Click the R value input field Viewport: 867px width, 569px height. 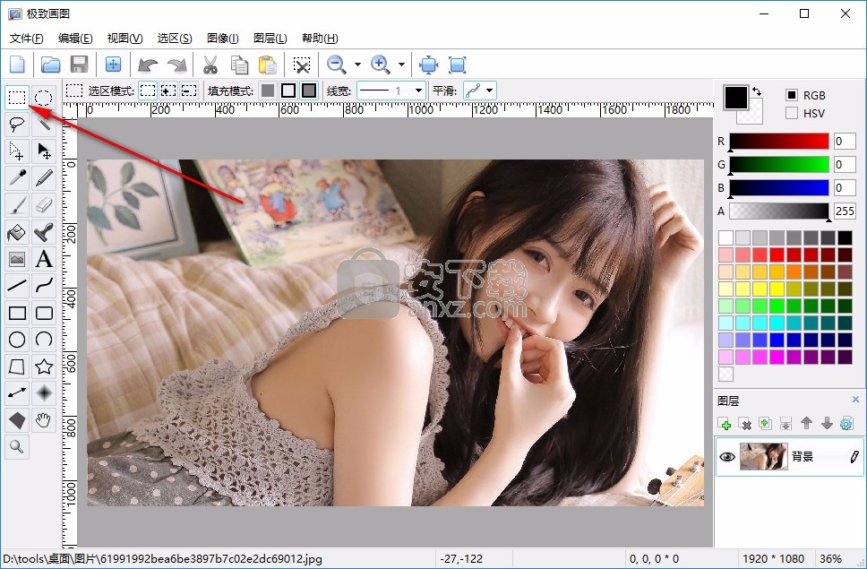(845, 142)
